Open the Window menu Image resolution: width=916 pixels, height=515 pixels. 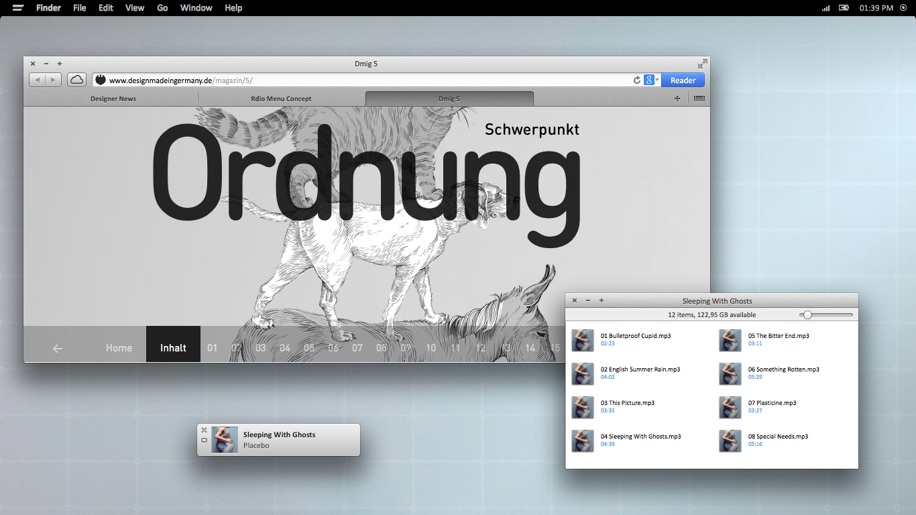[x=196, y=8]
